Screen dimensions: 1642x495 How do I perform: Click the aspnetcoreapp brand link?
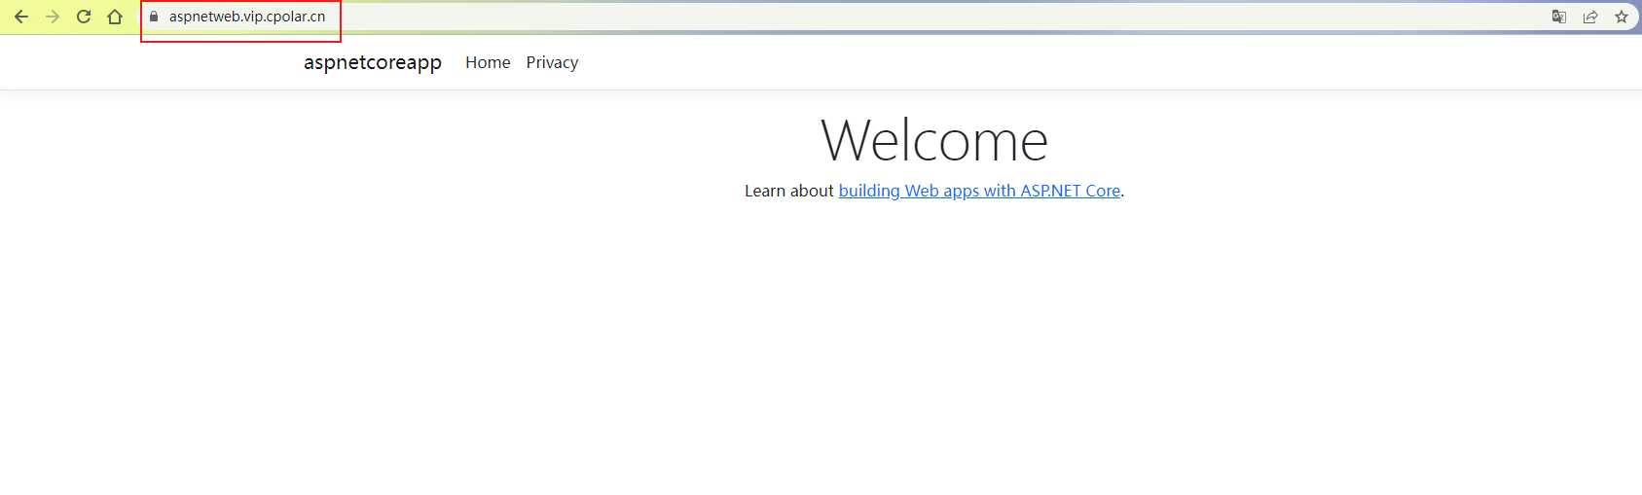[x=373, y=62]
